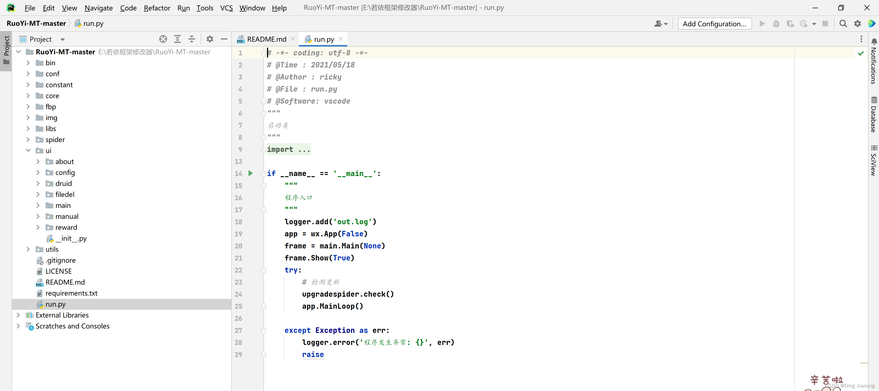Open editor tabs kebab menu
Image resolution: width=879 pixels, height=391 pixels.
(861, 39)
